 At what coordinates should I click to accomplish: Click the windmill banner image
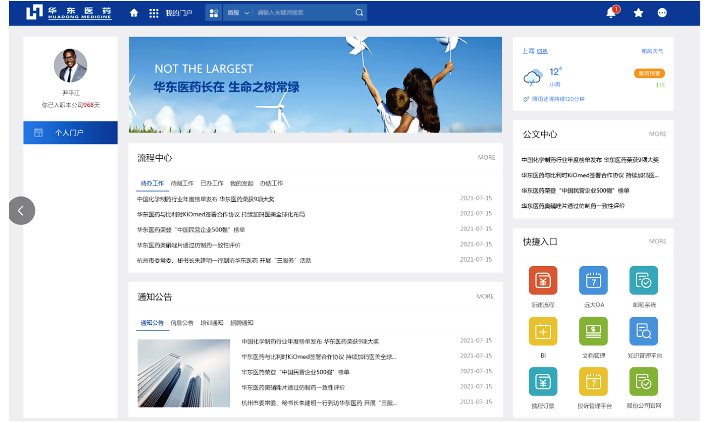(x=315, y=85)
